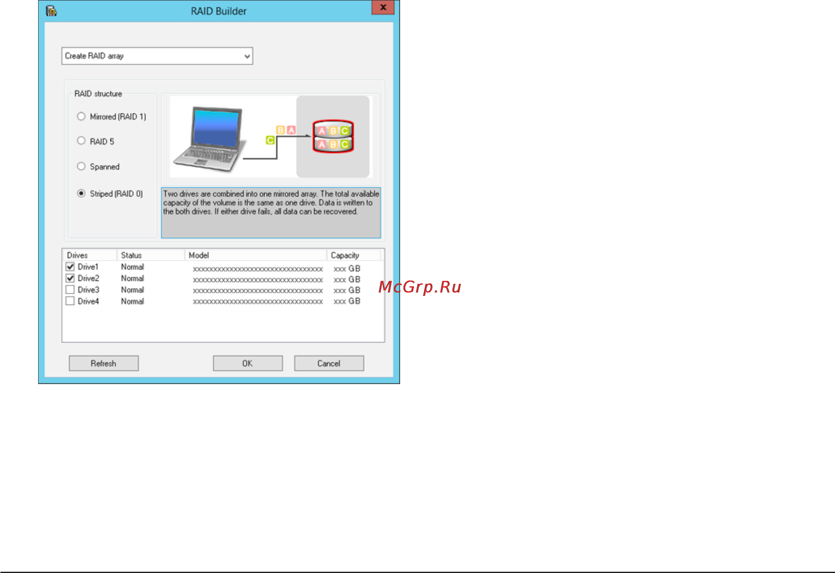Click Drive4 capacity 'xxx GB' cell
This screenshot has height=573, width=835.
click(x=347, y=301)
